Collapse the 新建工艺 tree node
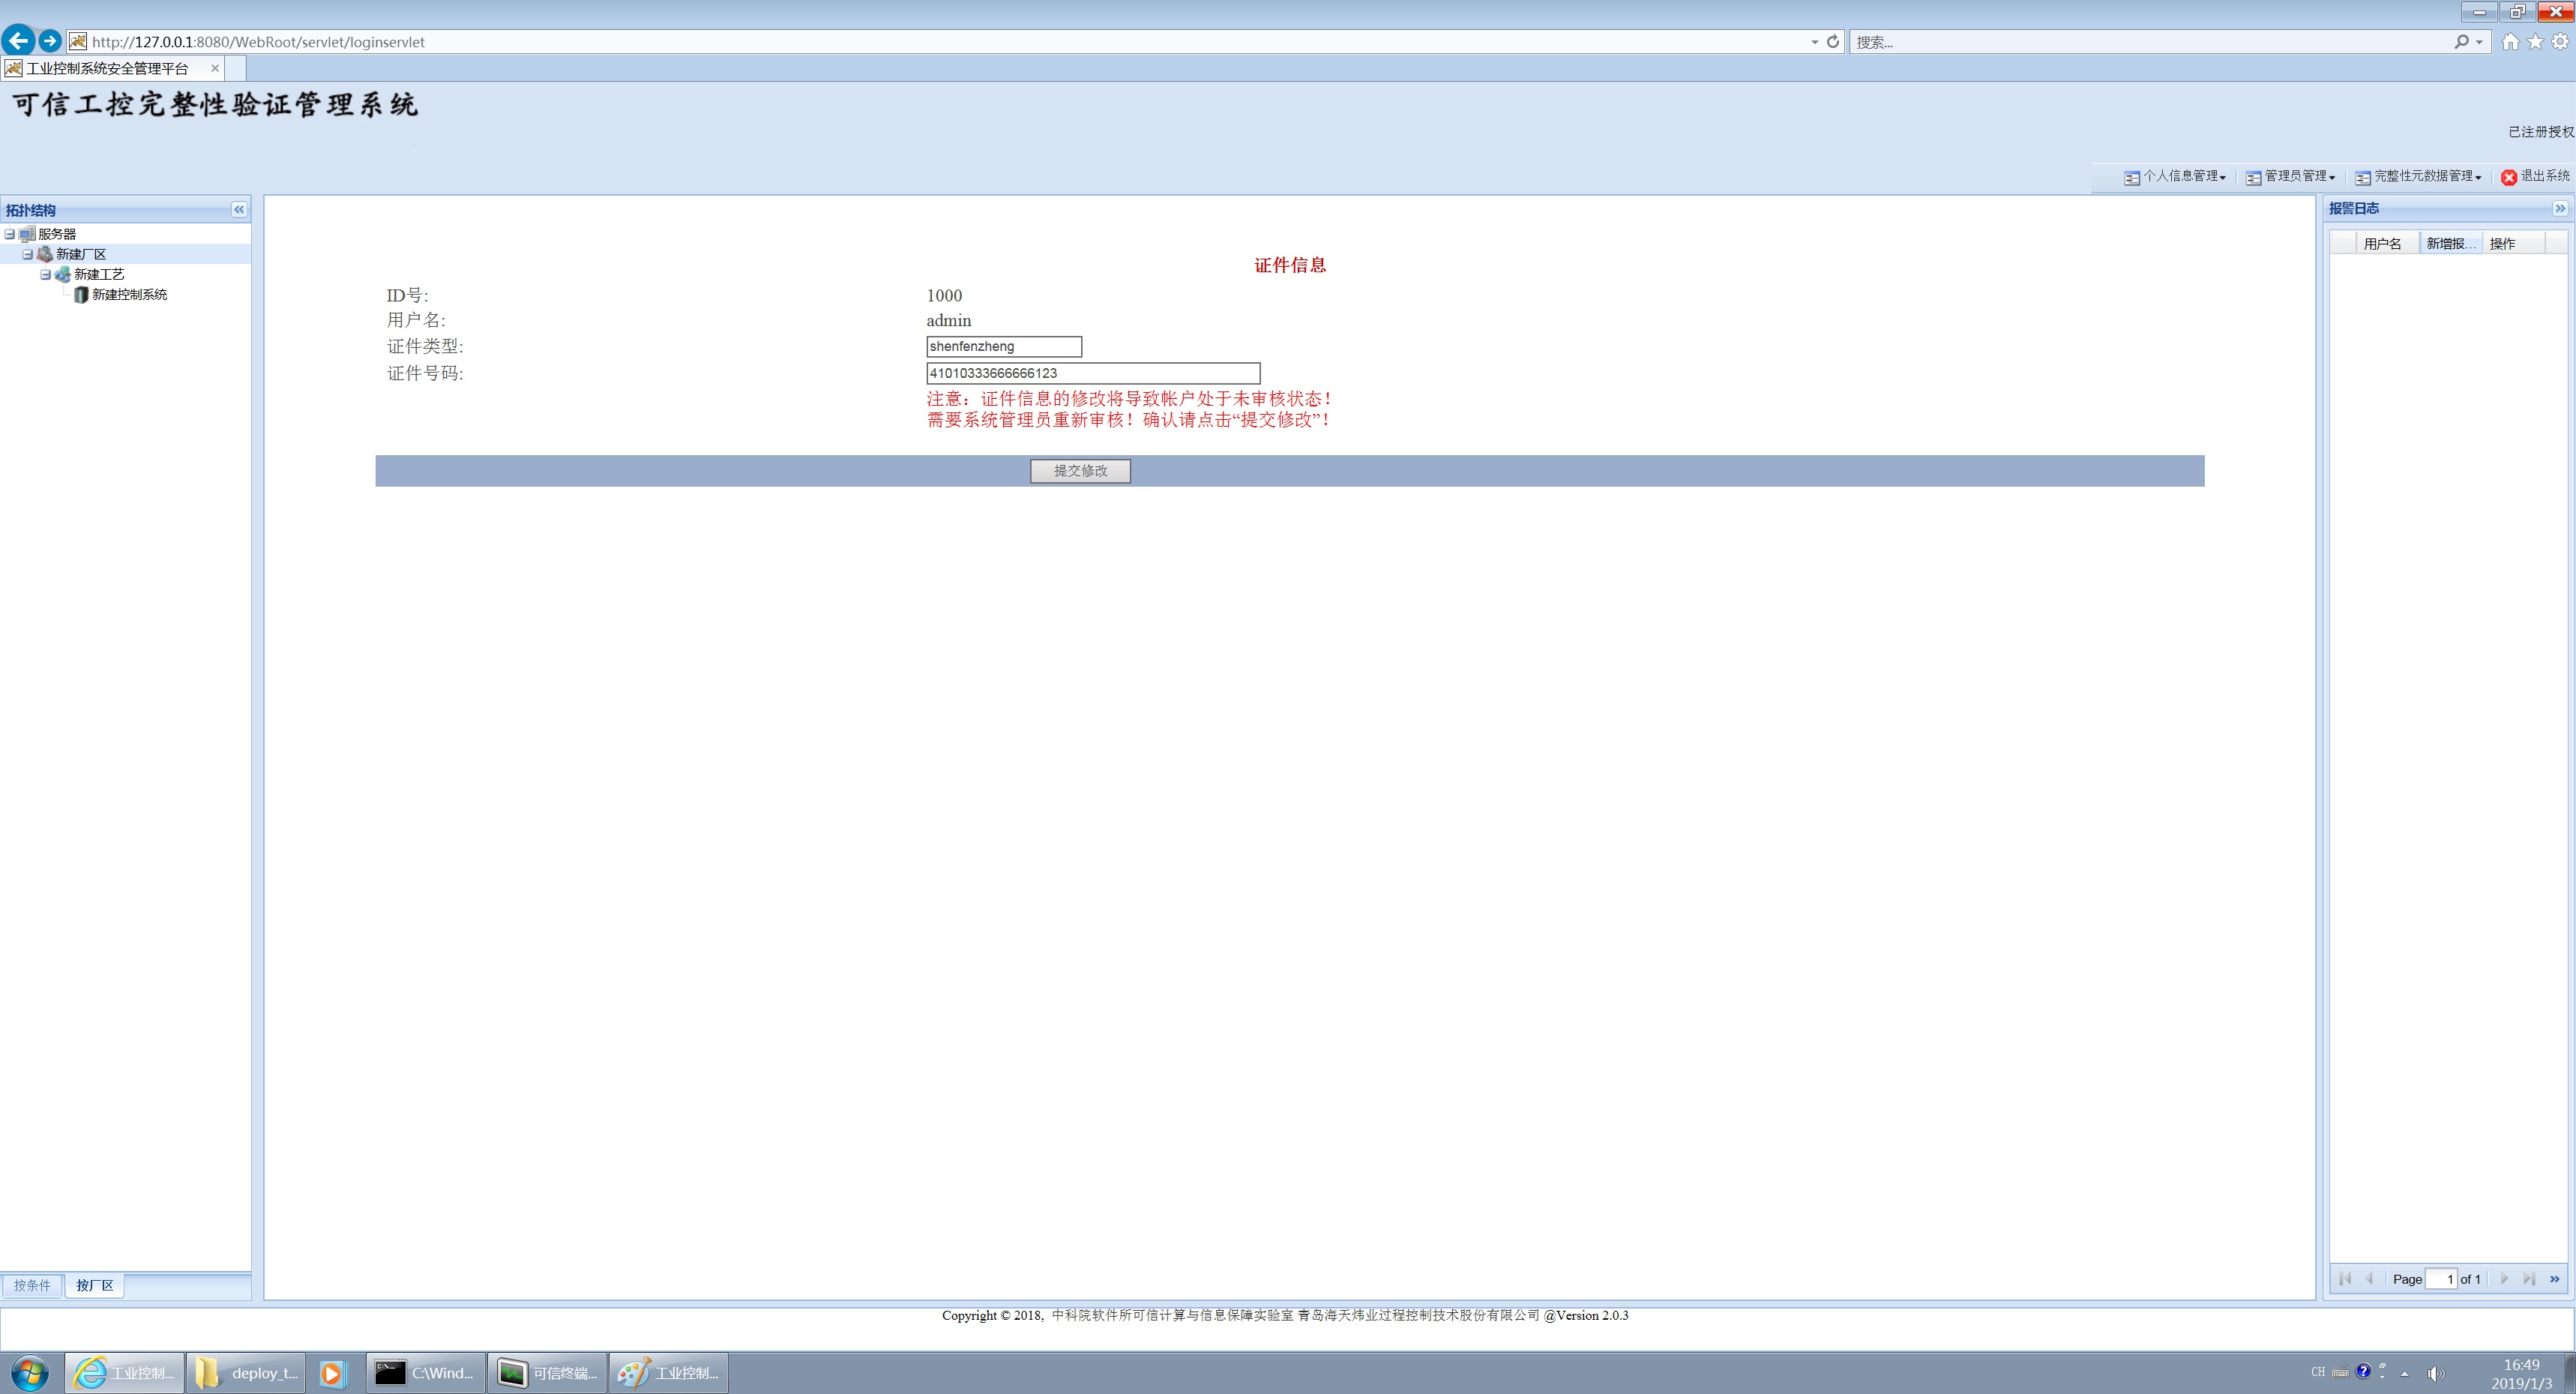Image resolution: width=2576 pixels, height=1394 pixels. click(x=45, y=274)
